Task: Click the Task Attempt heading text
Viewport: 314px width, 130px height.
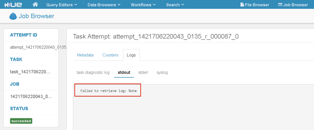Action: coord(156,37)
